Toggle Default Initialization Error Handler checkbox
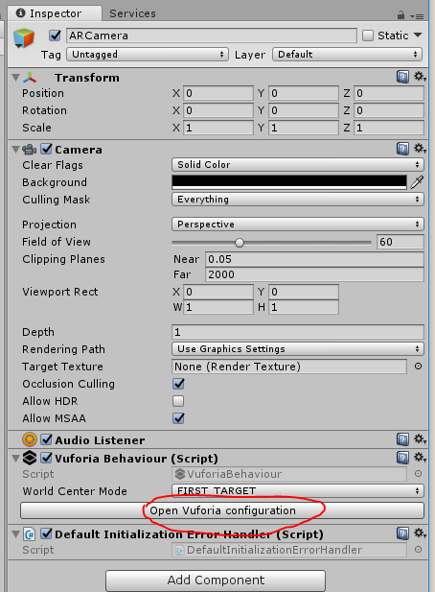 pyautogui.click(x=46, y=533)
